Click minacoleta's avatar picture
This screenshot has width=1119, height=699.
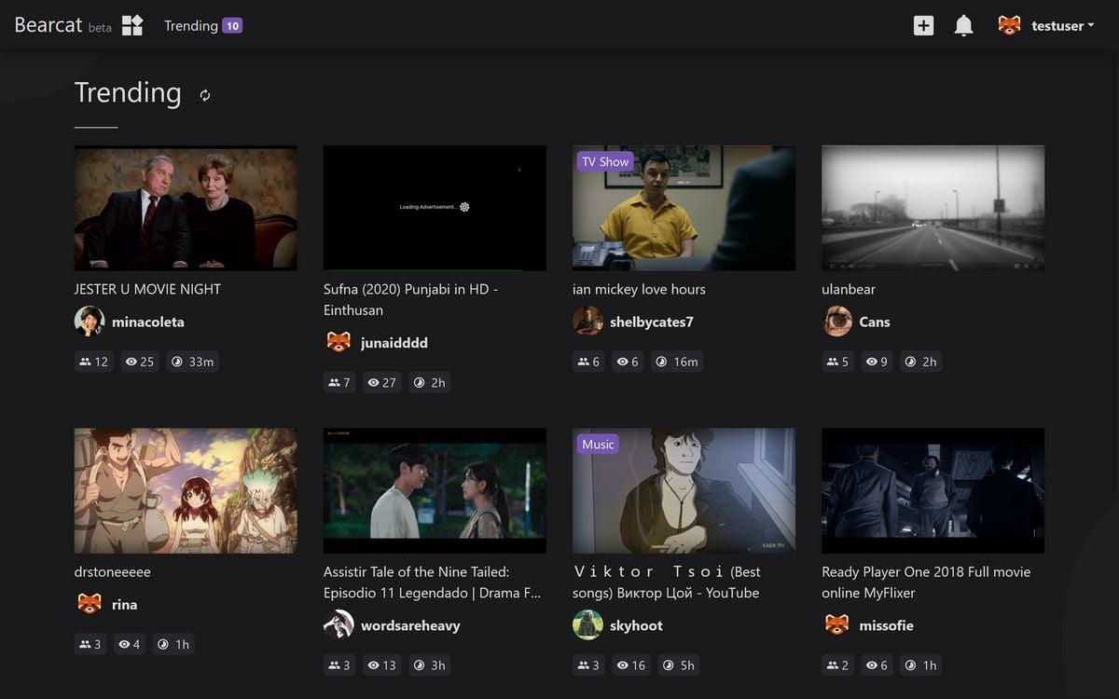click(90, 322)
